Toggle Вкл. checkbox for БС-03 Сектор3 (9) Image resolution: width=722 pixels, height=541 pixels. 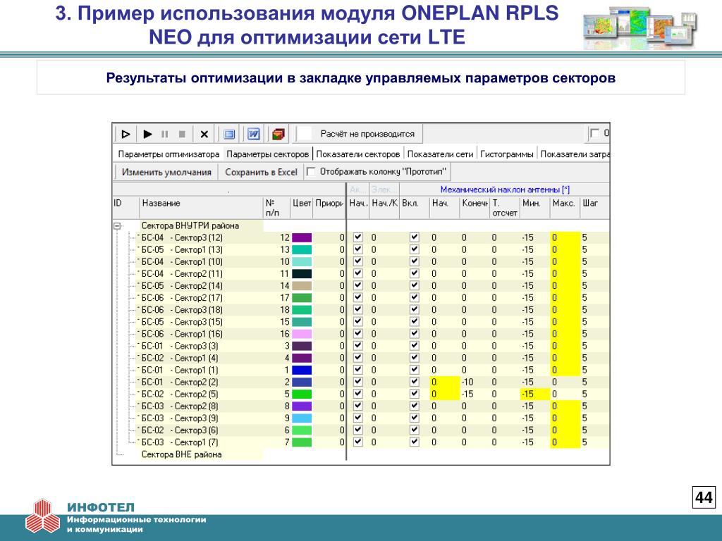[x=415, y=418]
